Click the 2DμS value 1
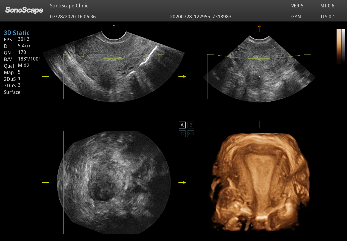Image resolution: width=347 pixels, height=241 pixels. coord(19,79)
